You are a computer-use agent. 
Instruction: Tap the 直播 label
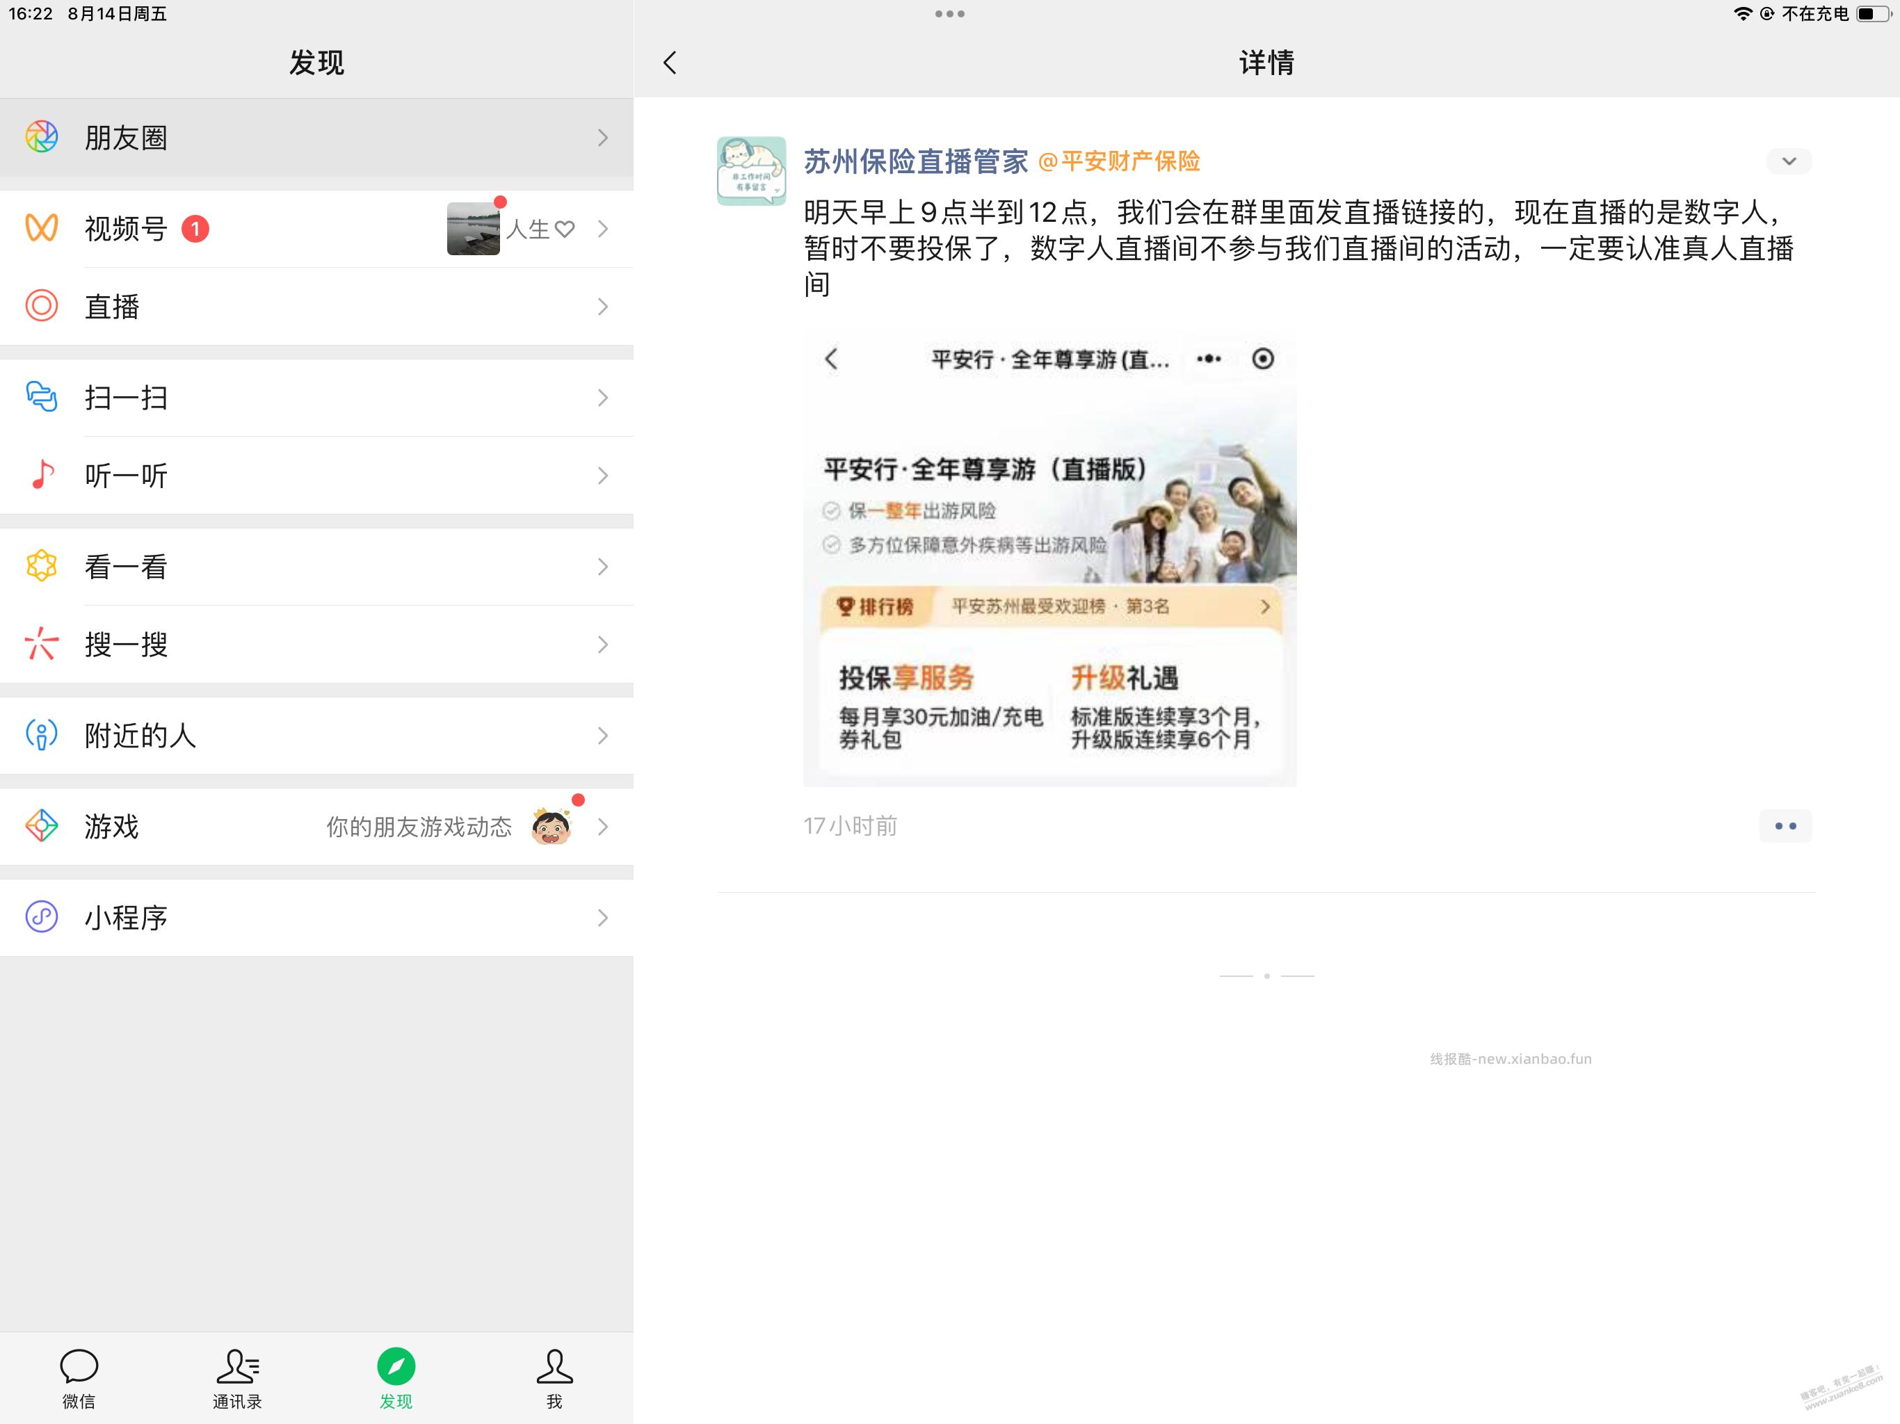point(113,307)
